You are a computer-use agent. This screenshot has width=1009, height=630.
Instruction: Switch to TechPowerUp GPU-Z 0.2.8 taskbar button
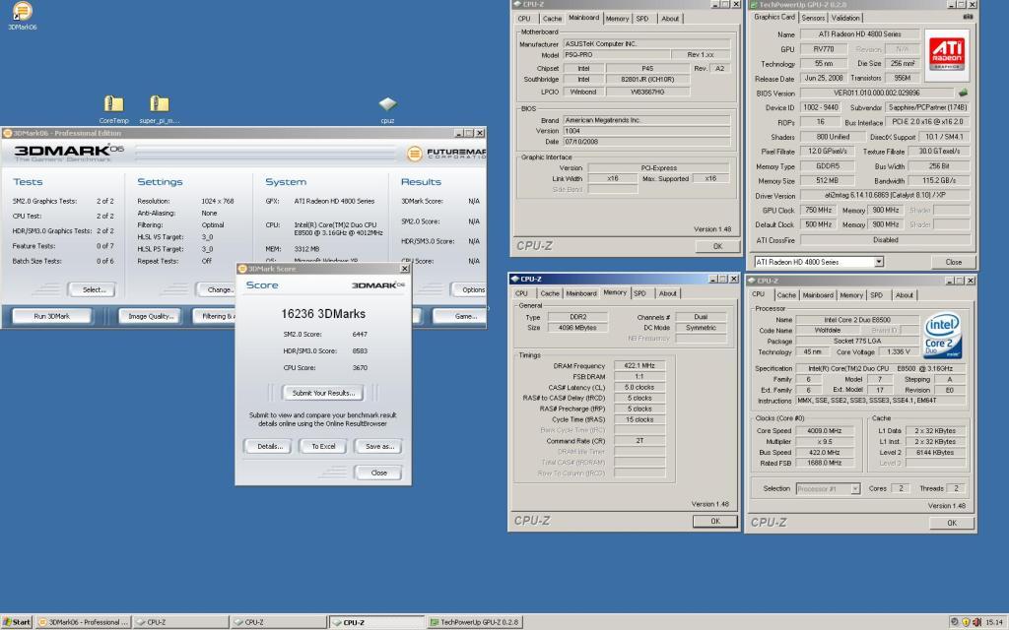point(475,622)
